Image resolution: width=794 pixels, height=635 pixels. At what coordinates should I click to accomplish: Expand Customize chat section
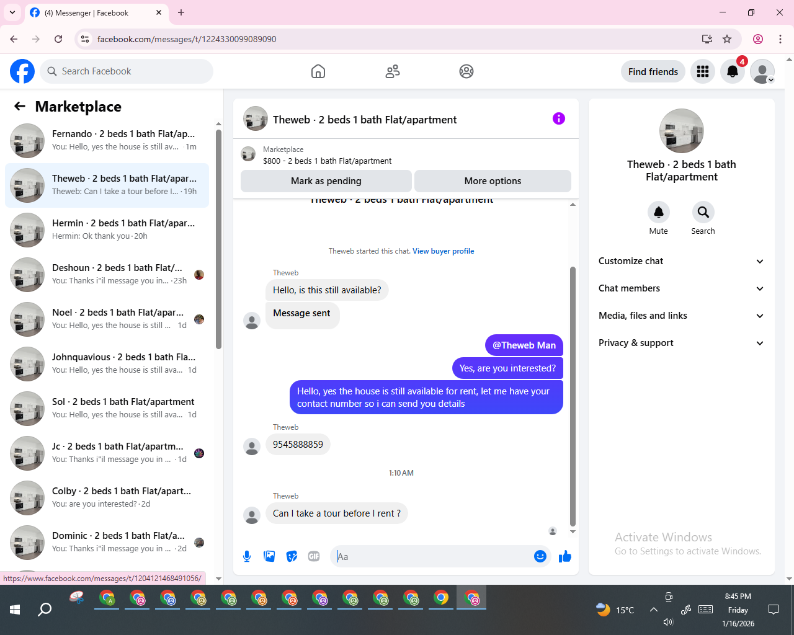[x=682, y=261]
